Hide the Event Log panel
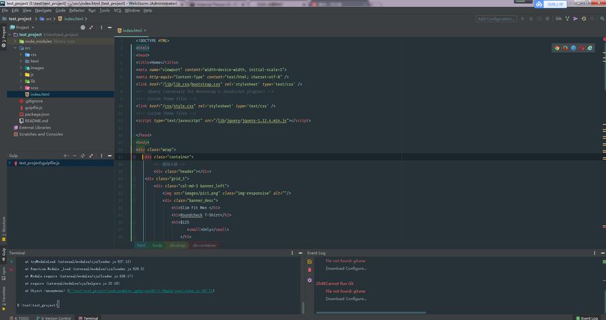Viewport: 606px width, 320px height. coord(603,253)
